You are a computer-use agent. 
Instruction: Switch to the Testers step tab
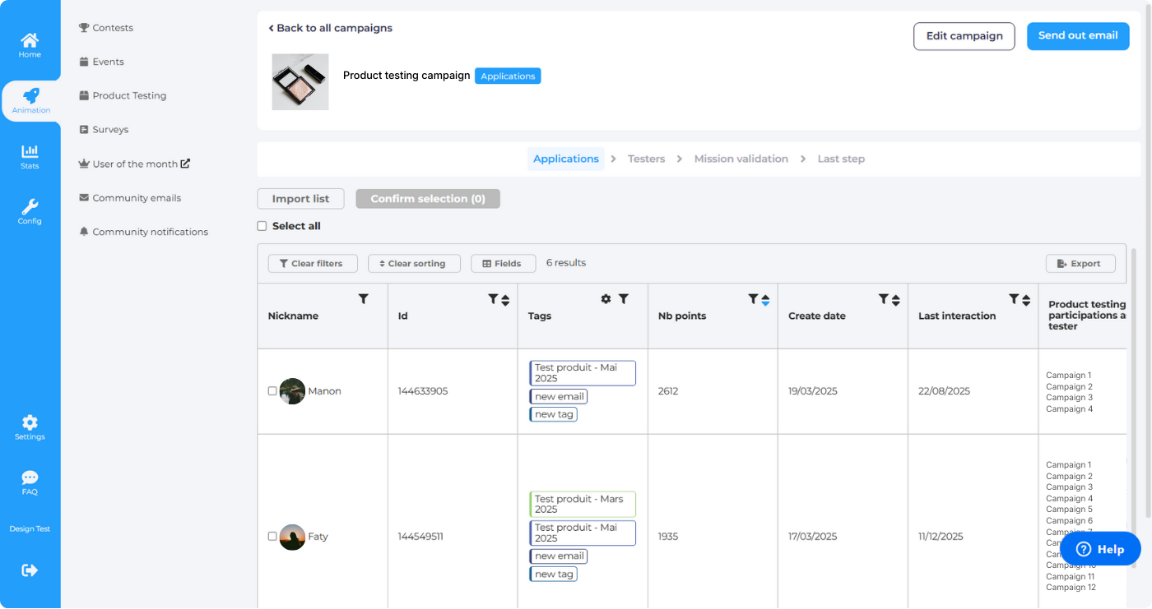coord(646,159)
